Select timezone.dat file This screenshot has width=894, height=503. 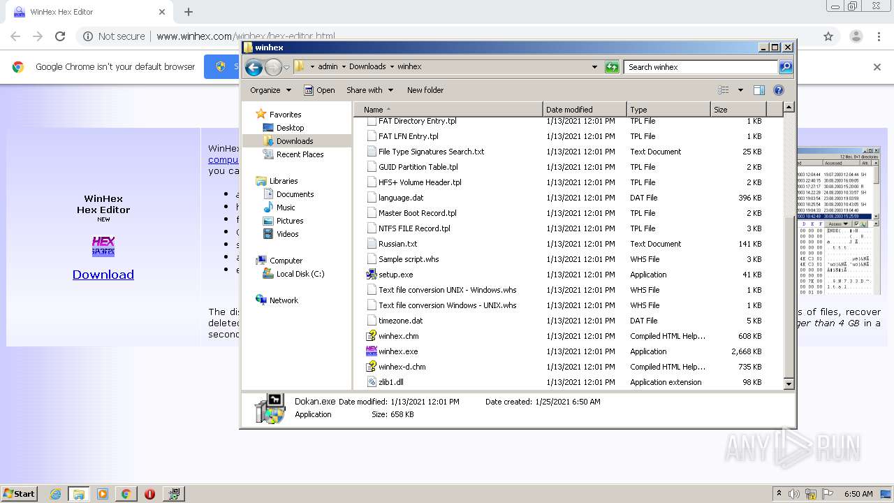(400, 321)
